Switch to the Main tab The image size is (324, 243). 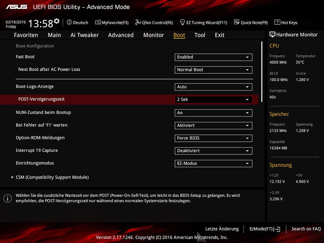click(54, 35)
